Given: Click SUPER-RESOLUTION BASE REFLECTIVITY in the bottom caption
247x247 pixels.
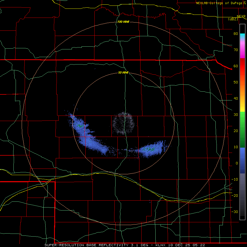Looking at the screenshot, I should pyautogui.click(x=86, y=245).
